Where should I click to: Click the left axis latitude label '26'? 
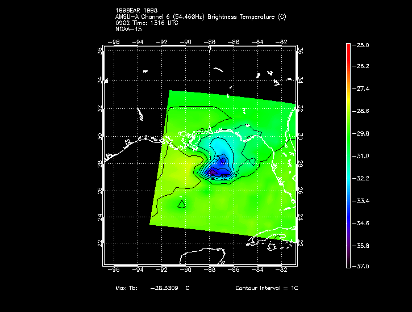[x=99, y=191]
